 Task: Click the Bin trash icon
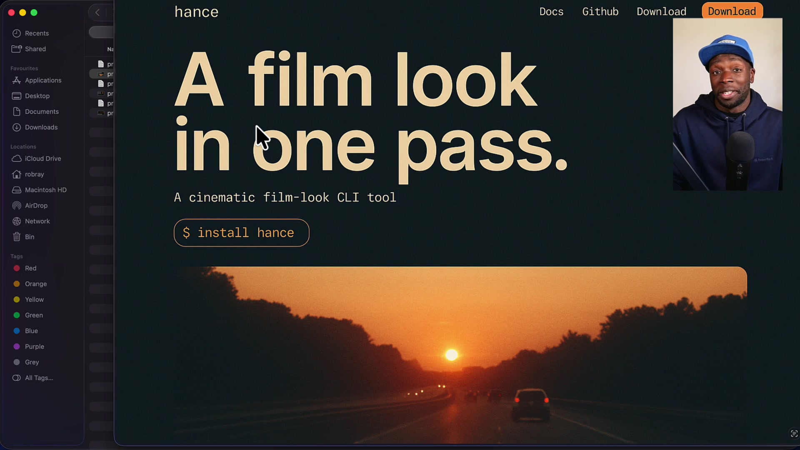(17, 237)
